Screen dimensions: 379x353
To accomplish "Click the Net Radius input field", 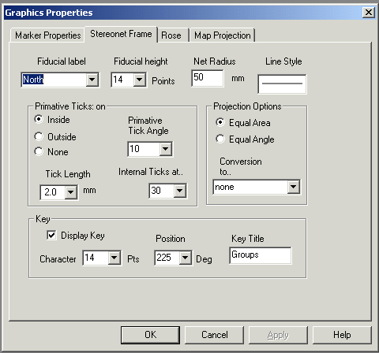I will [208, 78].
